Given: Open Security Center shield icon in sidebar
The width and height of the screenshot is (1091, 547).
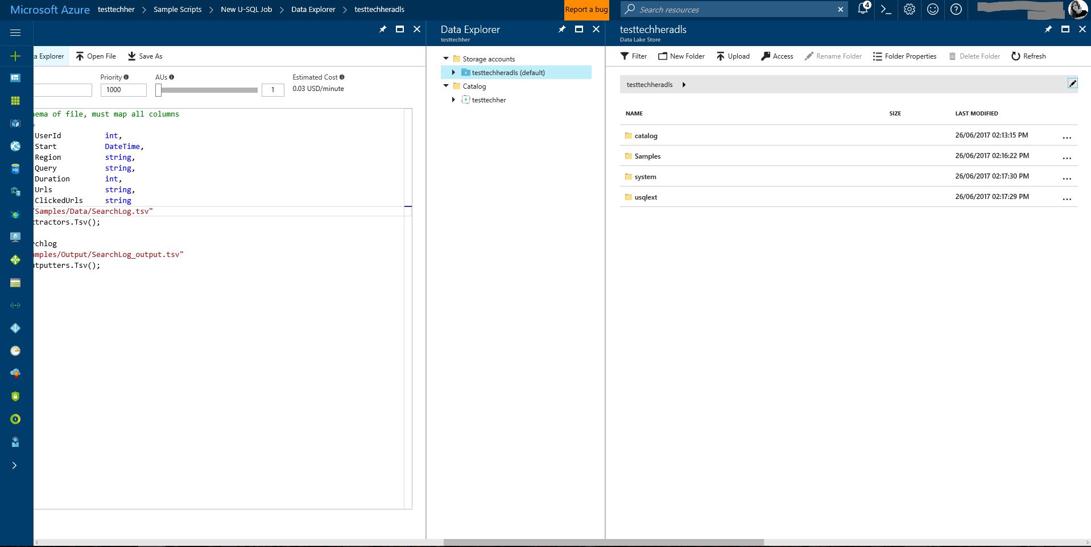Looking at the screenshot, I should 15,396.
